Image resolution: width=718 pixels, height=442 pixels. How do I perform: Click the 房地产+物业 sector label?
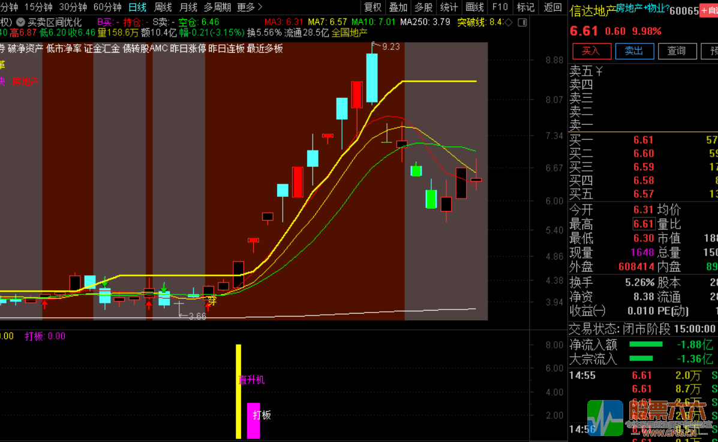click(x=642, y=8)
